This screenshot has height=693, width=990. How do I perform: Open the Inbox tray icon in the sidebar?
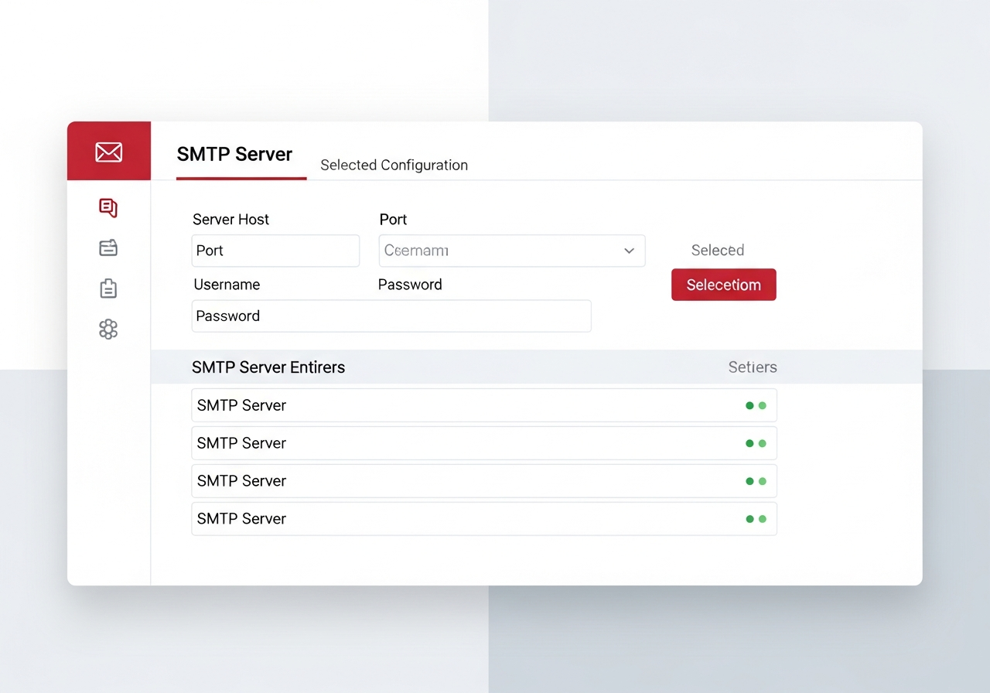108,247
